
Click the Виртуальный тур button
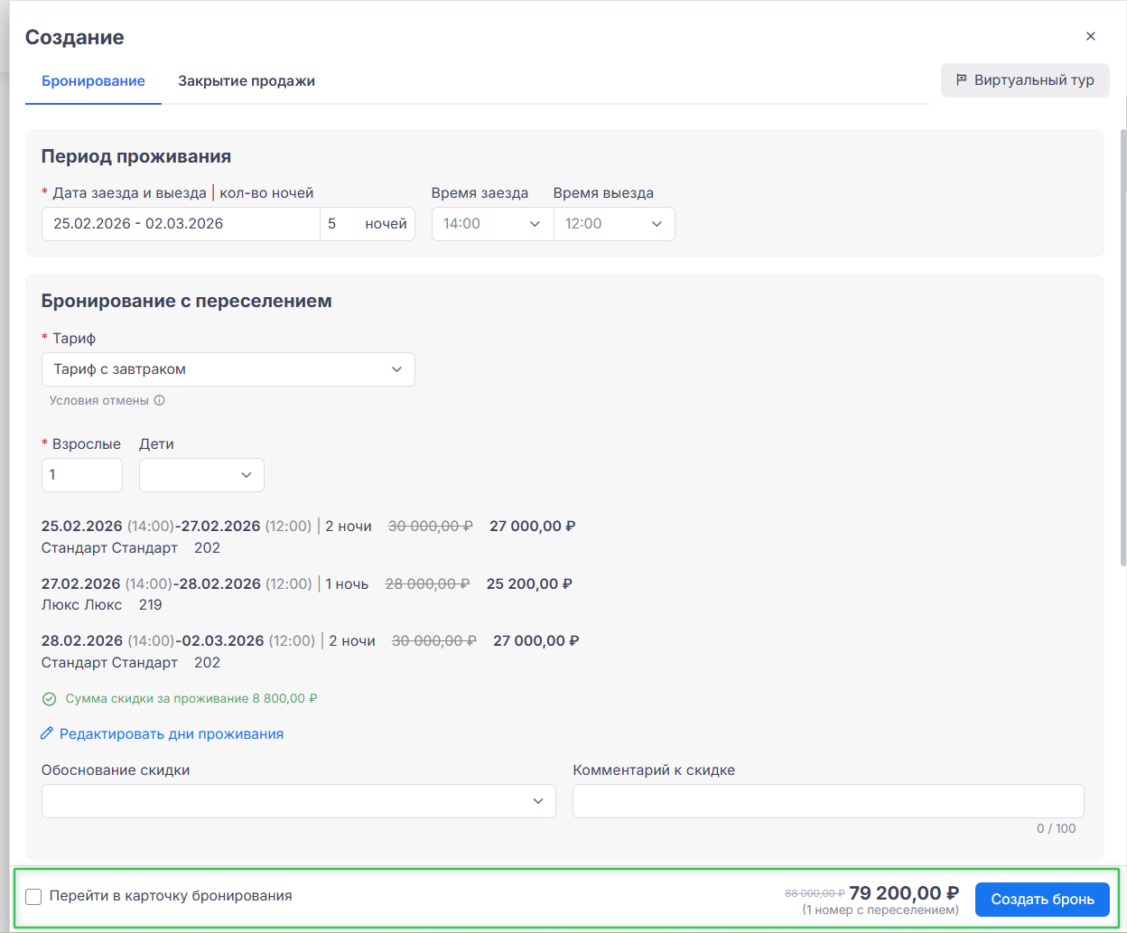click(x=1025, y=80)
